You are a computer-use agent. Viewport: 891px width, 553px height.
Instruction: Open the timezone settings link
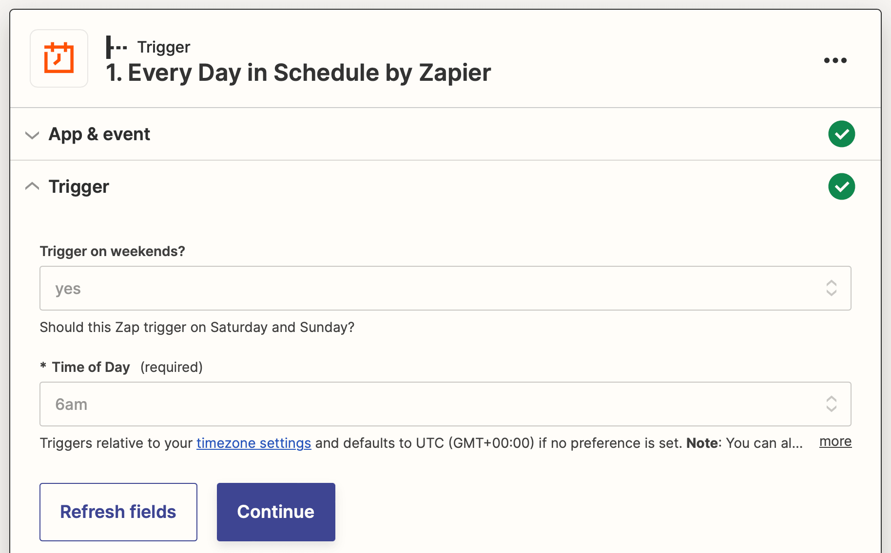click(x=253, y=443)
